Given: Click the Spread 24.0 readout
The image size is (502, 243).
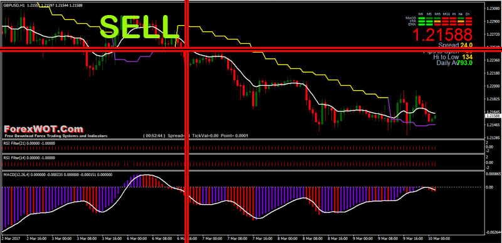Looking at the screenshot, I should point(456,45).
